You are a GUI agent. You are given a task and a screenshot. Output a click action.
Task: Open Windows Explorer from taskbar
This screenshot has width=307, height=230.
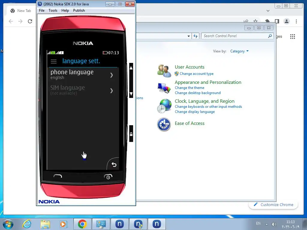point(45,224)
